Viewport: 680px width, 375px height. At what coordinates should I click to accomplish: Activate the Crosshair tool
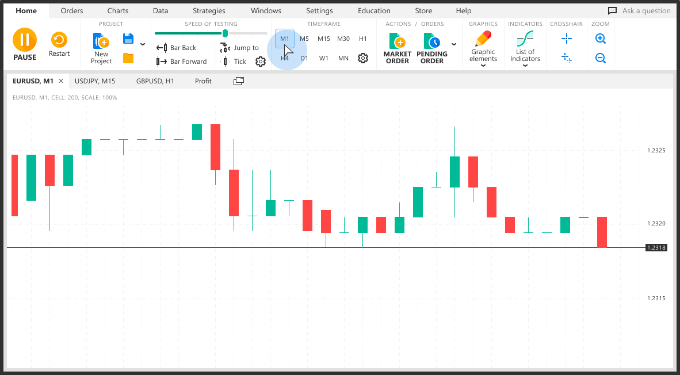pos(566,39)
